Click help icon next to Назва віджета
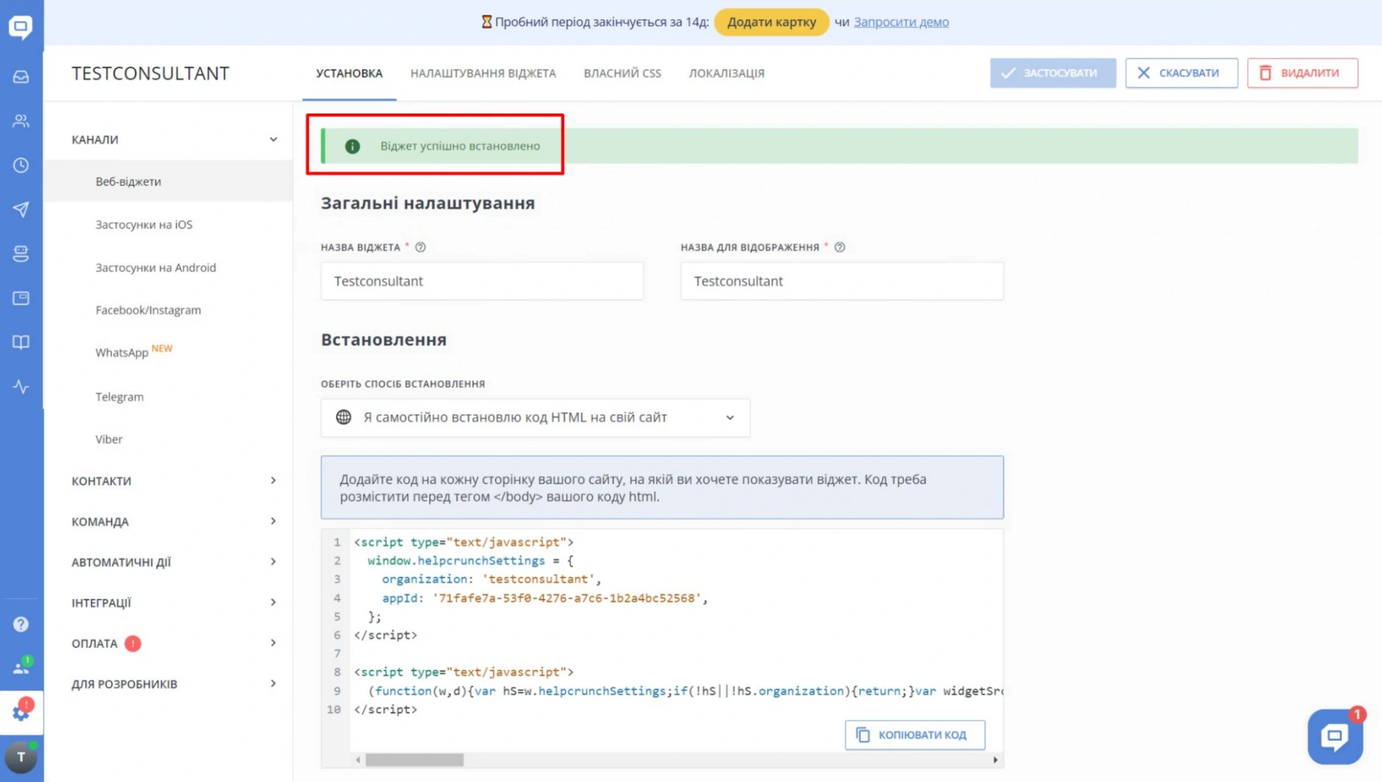 (x=420, y=247)
